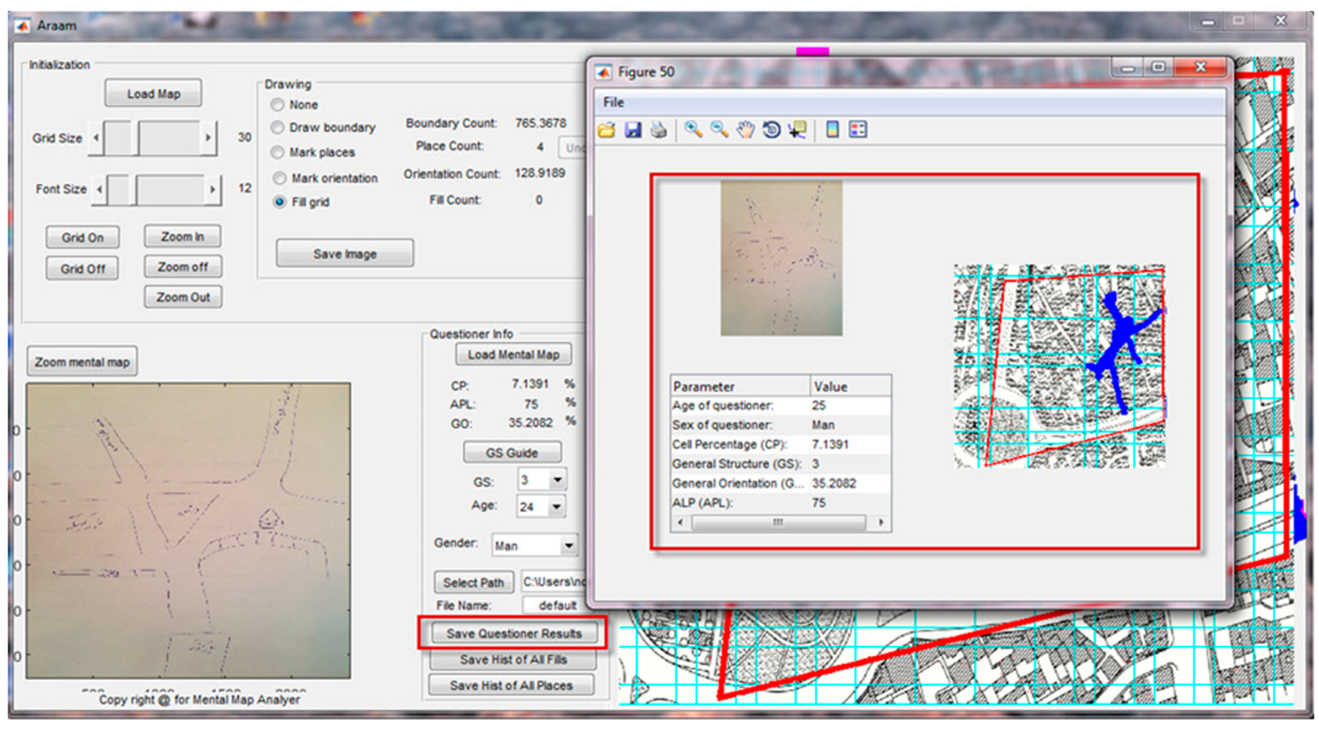Viewport: 1319px width, 729px height.
Task: Open the File menu in Figure 50
Action: pos(613,102)
